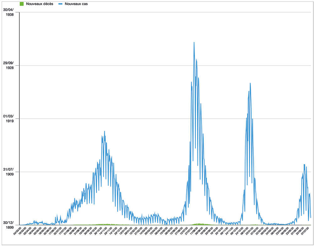Select the 30/04/1938 y-axis label
The height and width of the screenshot is (246, 314).
click(9, 12)
